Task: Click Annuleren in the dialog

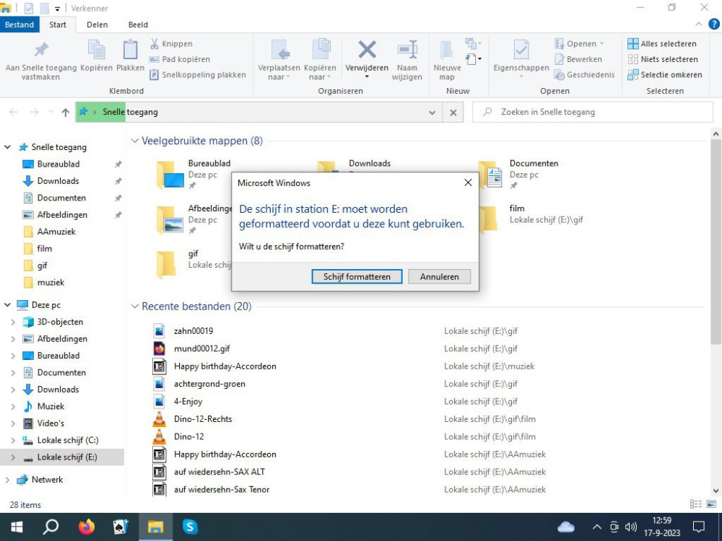Action: tap(439, 277)
